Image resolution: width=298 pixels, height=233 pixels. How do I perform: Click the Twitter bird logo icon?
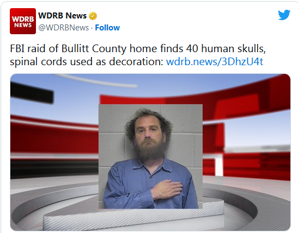point(284,15)
